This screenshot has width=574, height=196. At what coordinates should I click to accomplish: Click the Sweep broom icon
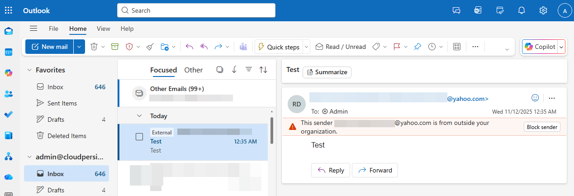[x=151, y=47]
